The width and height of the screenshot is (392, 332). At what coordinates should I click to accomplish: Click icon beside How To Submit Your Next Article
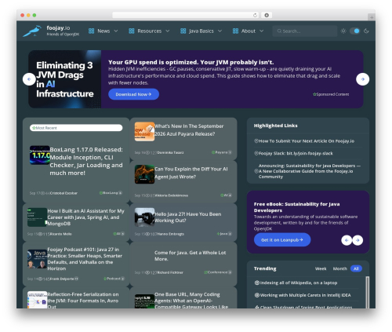(256, 141)
